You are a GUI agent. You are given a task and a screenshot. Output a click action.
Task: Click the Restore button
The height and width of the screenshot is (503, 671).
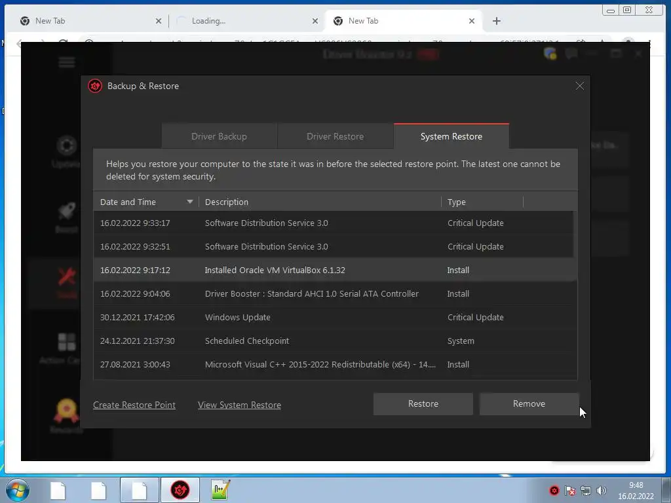[423, 403]
